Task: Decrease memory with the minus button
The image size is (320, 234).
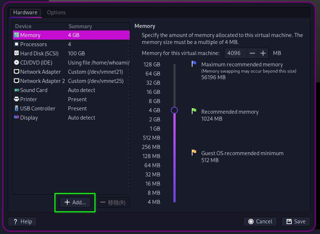Action: (x=252, y=53)
